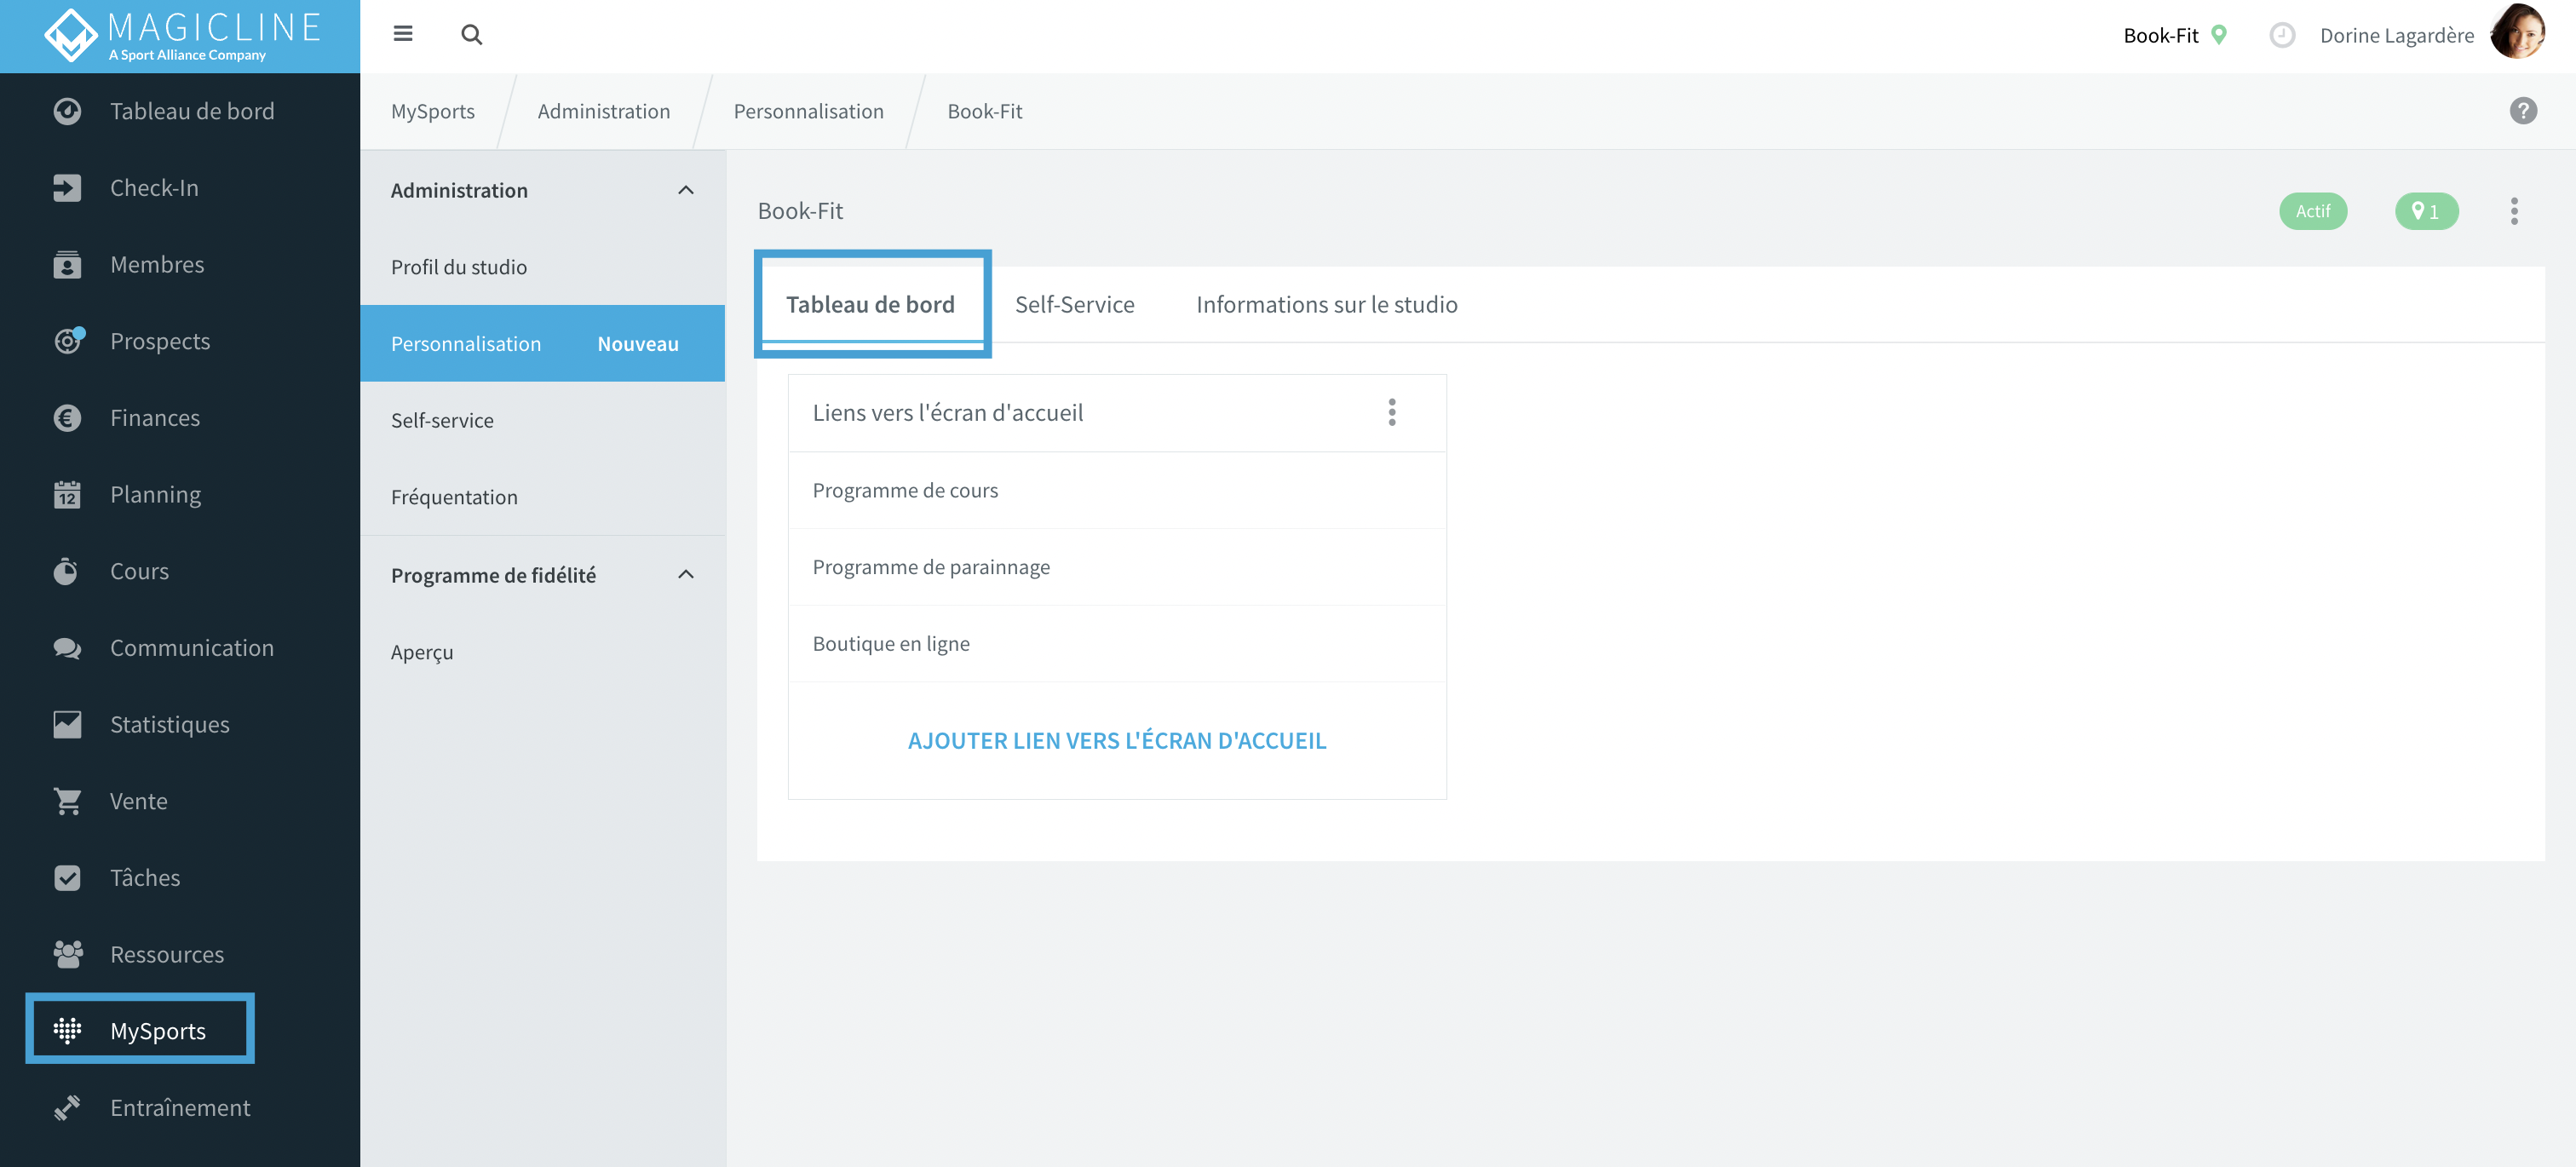Screen dimensions: 2576x1167
Task: Toggle the hamburger menu icon
Action: pyautogui.click(x=403, y=34)
